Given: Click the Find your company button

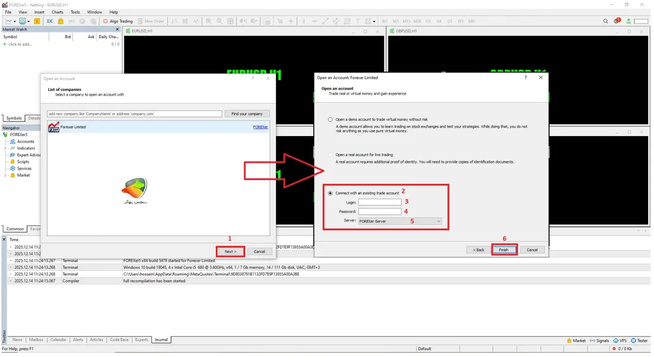Looking at the screenshot, I should 247,114.
